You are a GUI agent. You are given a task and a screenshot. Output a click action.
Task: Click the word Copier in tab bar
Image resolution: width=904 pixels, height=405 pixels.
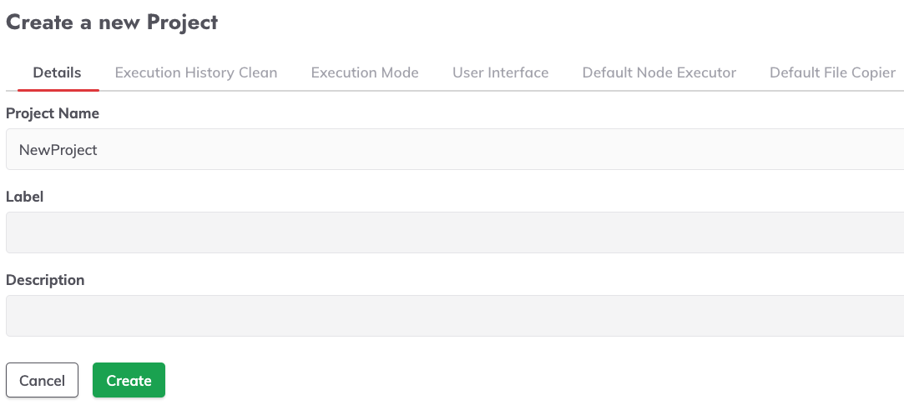tap(871, 73)
